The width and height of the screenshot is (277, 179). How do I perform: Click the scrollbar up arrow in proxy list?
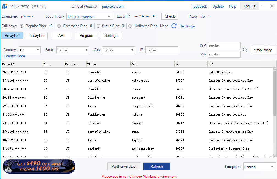tap(275, 69)
